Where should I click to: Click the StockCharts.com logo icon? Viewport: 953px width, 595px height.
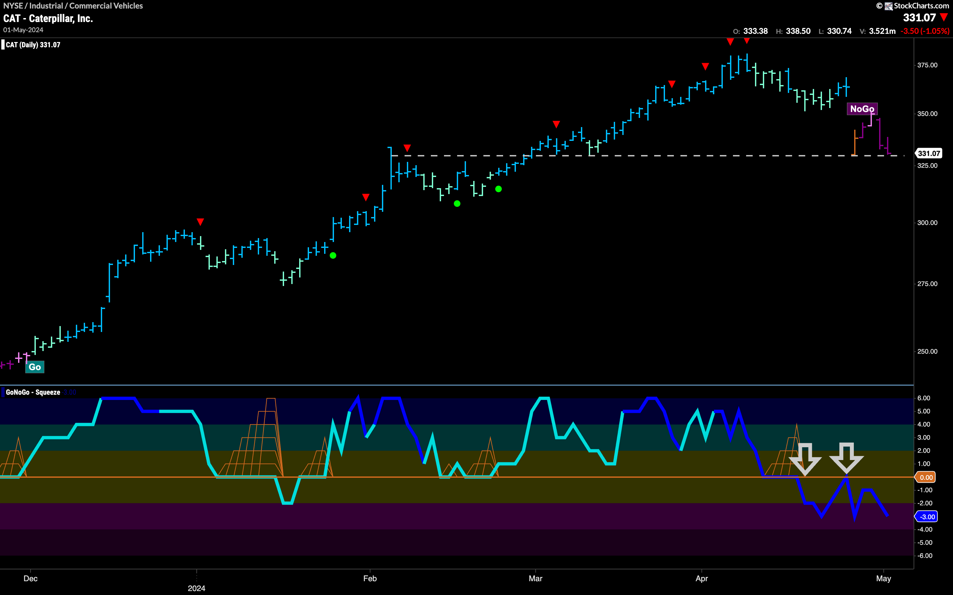[888, 6]
